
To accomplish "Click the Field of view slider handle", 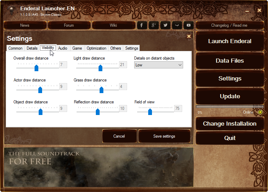I will tap(150, 112).
